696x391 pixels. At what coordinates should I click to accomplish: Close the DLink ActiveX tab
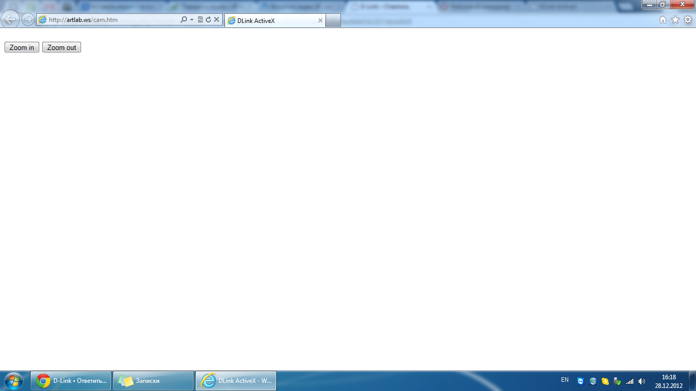pos(320,20)
